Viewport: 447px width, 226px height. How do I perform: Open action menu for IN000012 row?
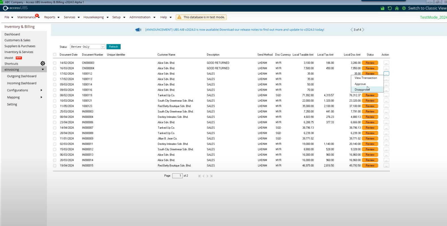click(x=386, y=149)
